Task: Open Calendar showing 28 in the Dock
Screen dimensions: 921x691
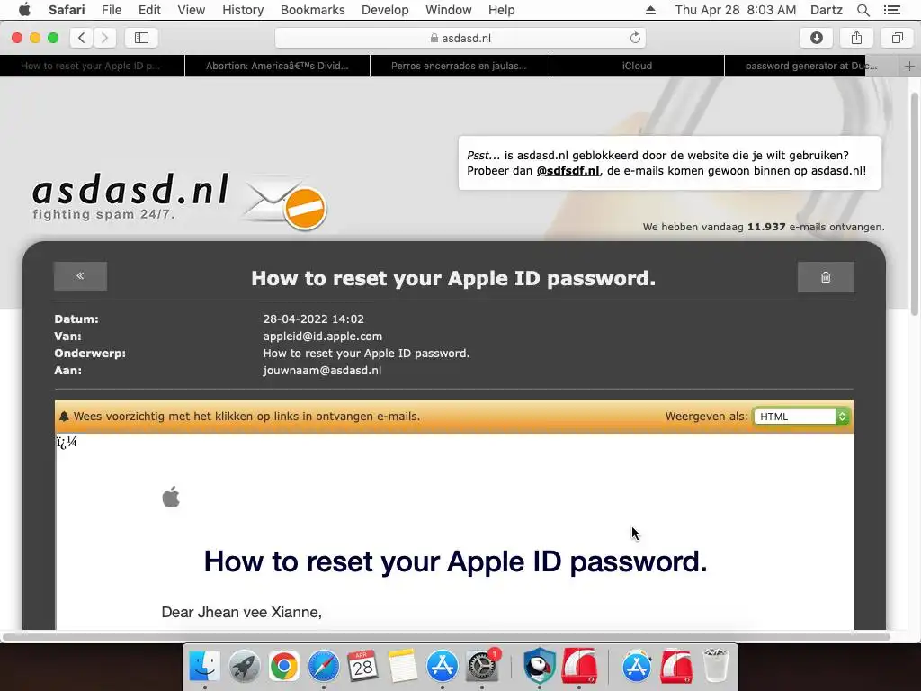Action: [x=363, y=666]
